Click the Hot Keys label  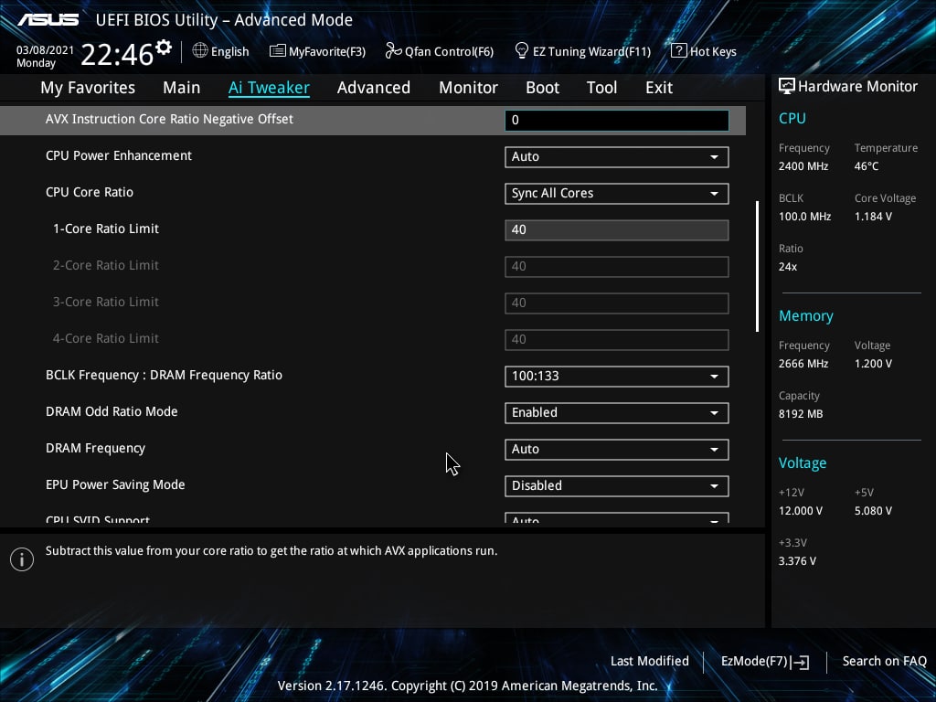click(713, 51)
